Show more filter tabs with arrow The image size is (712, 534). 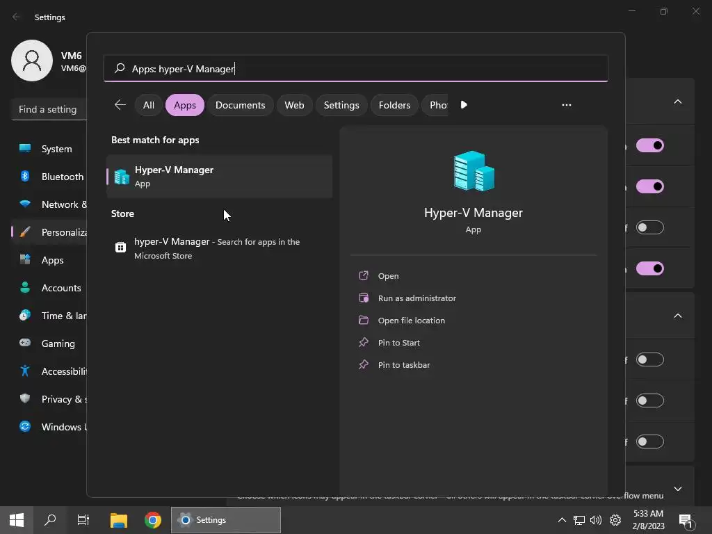(464, 105)
